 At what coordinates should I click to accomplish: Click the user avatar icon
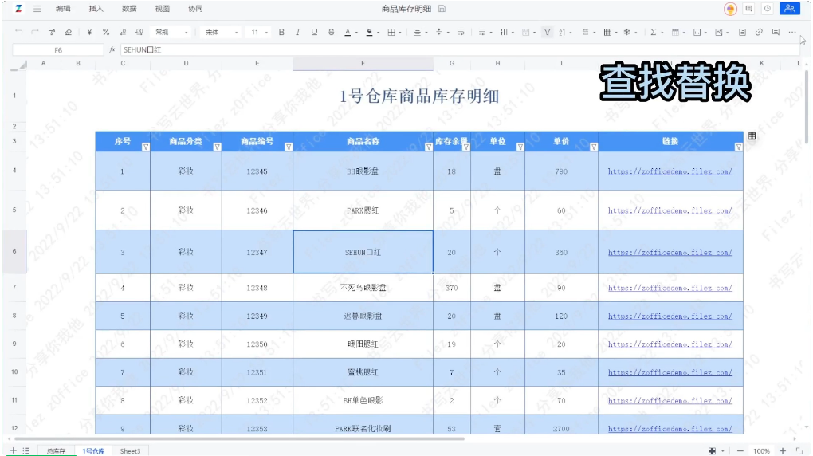click(x=730, y=9)
